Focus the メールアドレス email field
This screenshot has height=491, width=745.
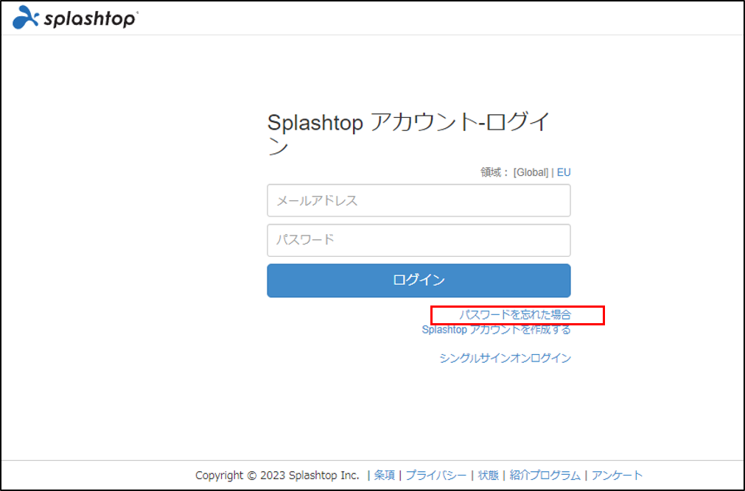pos(419,200)
